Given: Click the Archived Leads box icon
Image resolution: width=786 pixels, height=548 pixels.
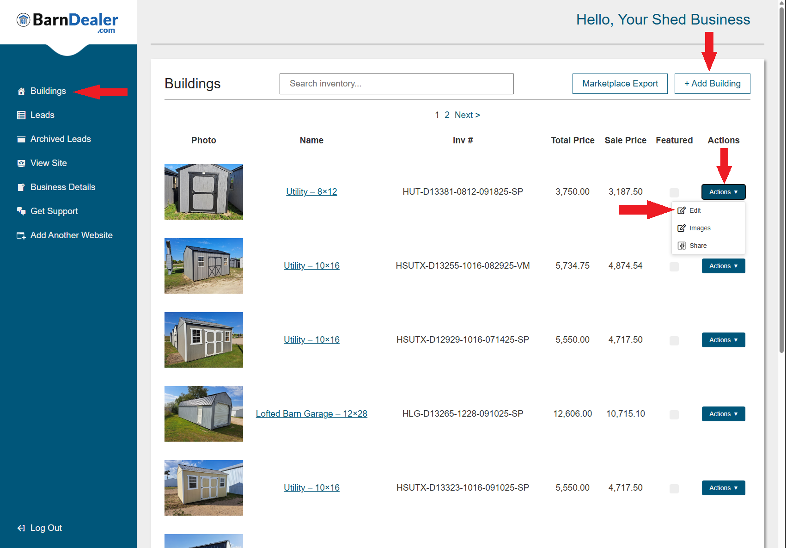Looking at the screenshot, I should [x=21, y=139].
